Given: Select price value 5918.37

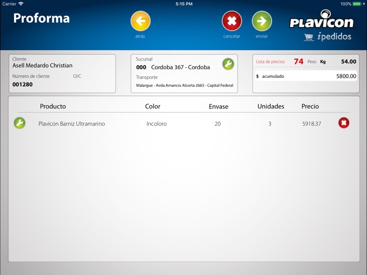Looking at the screenshot, I should coord(312,124).
